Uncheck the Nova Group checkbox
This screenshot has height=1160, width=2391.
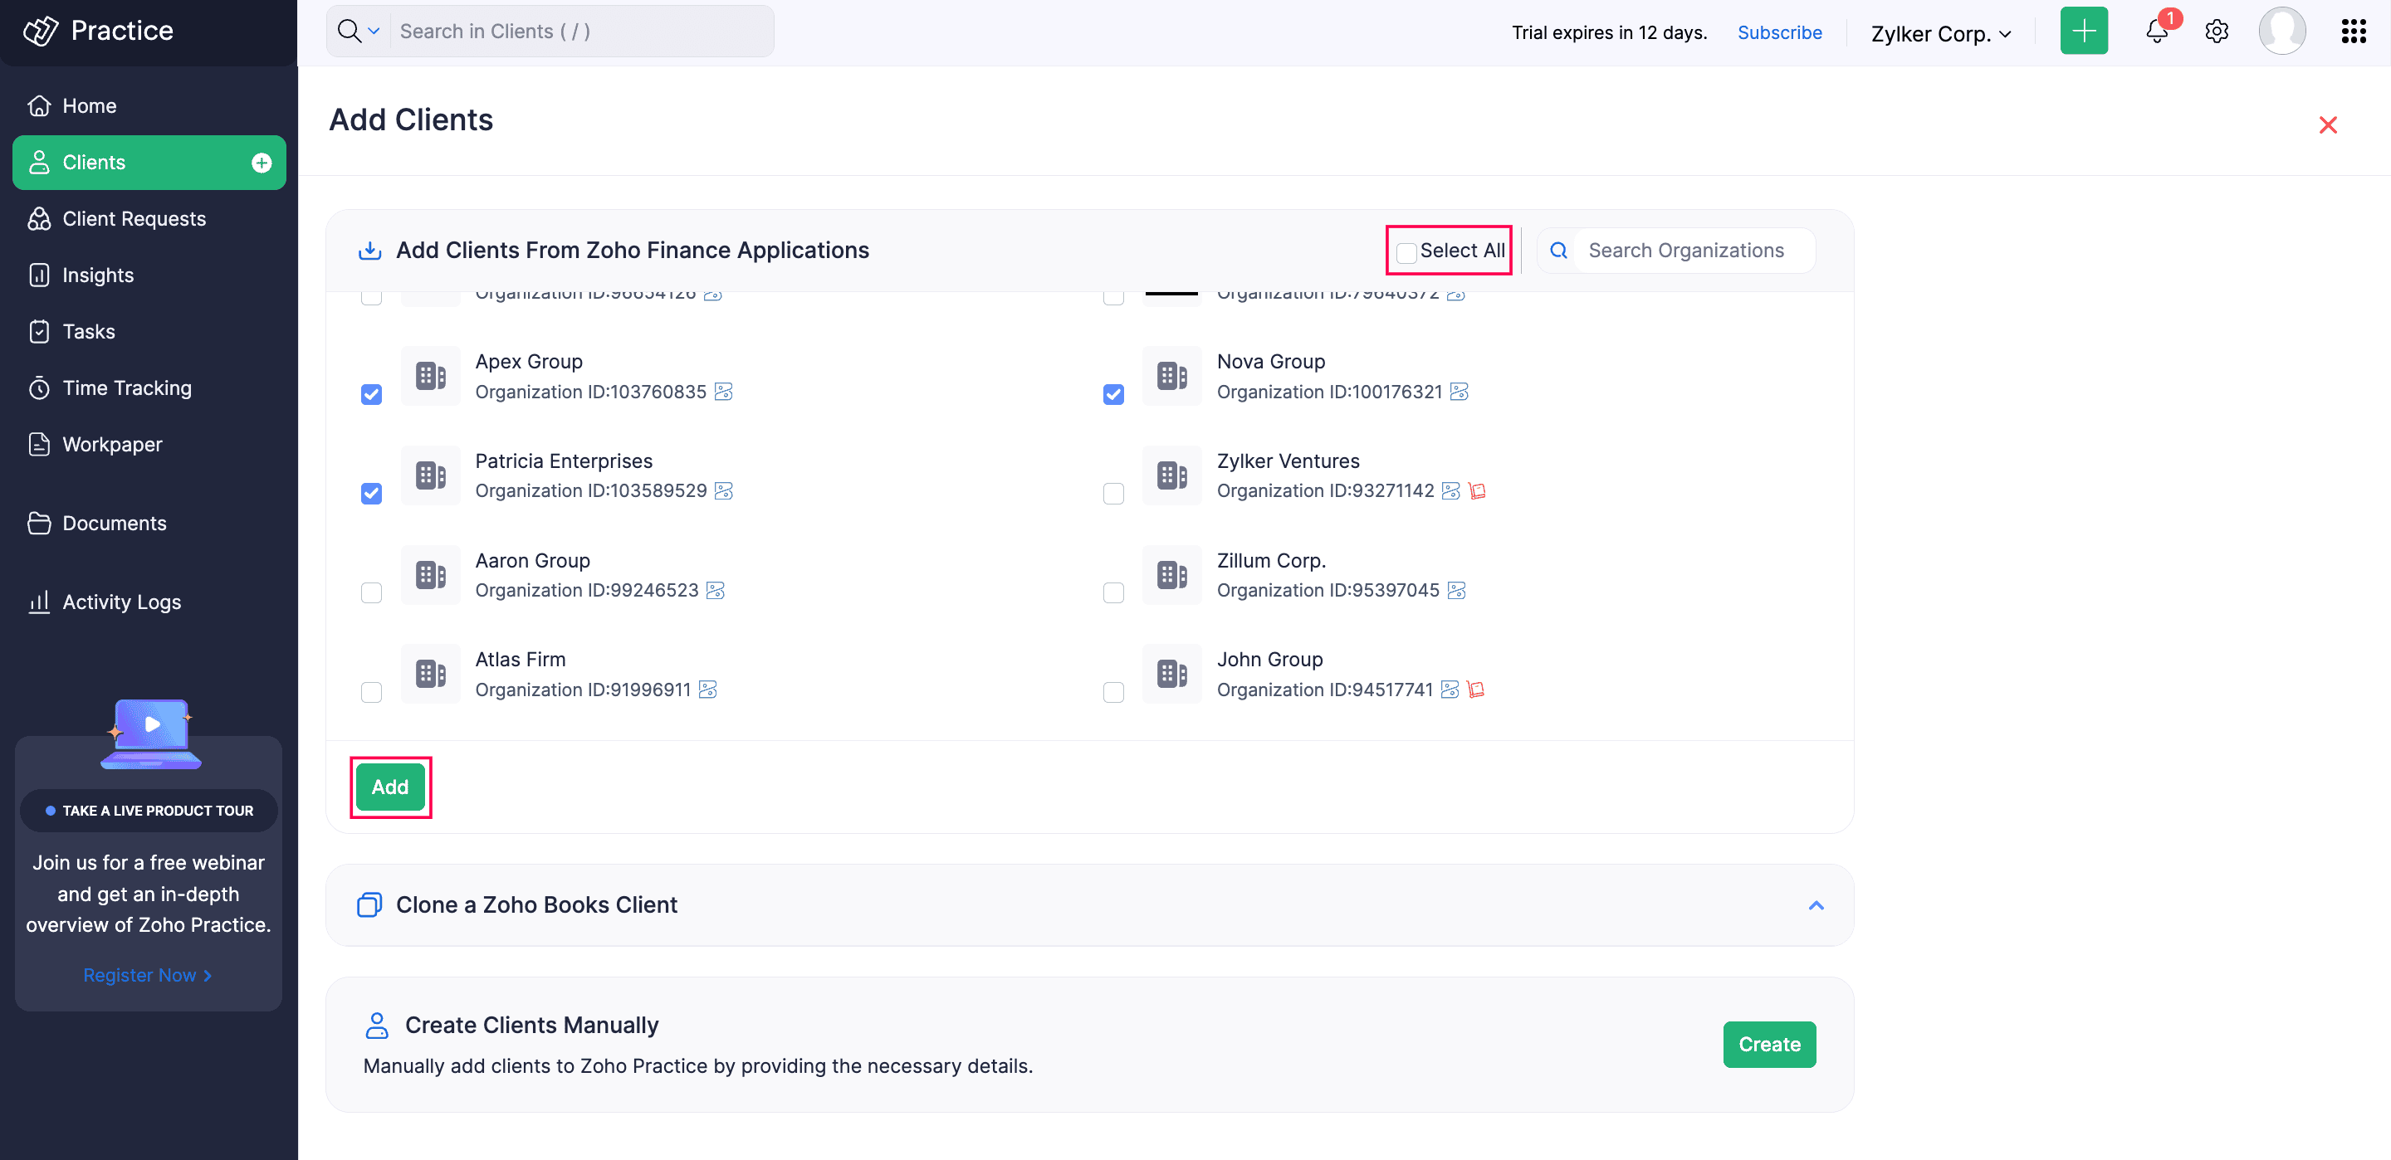1114,394
